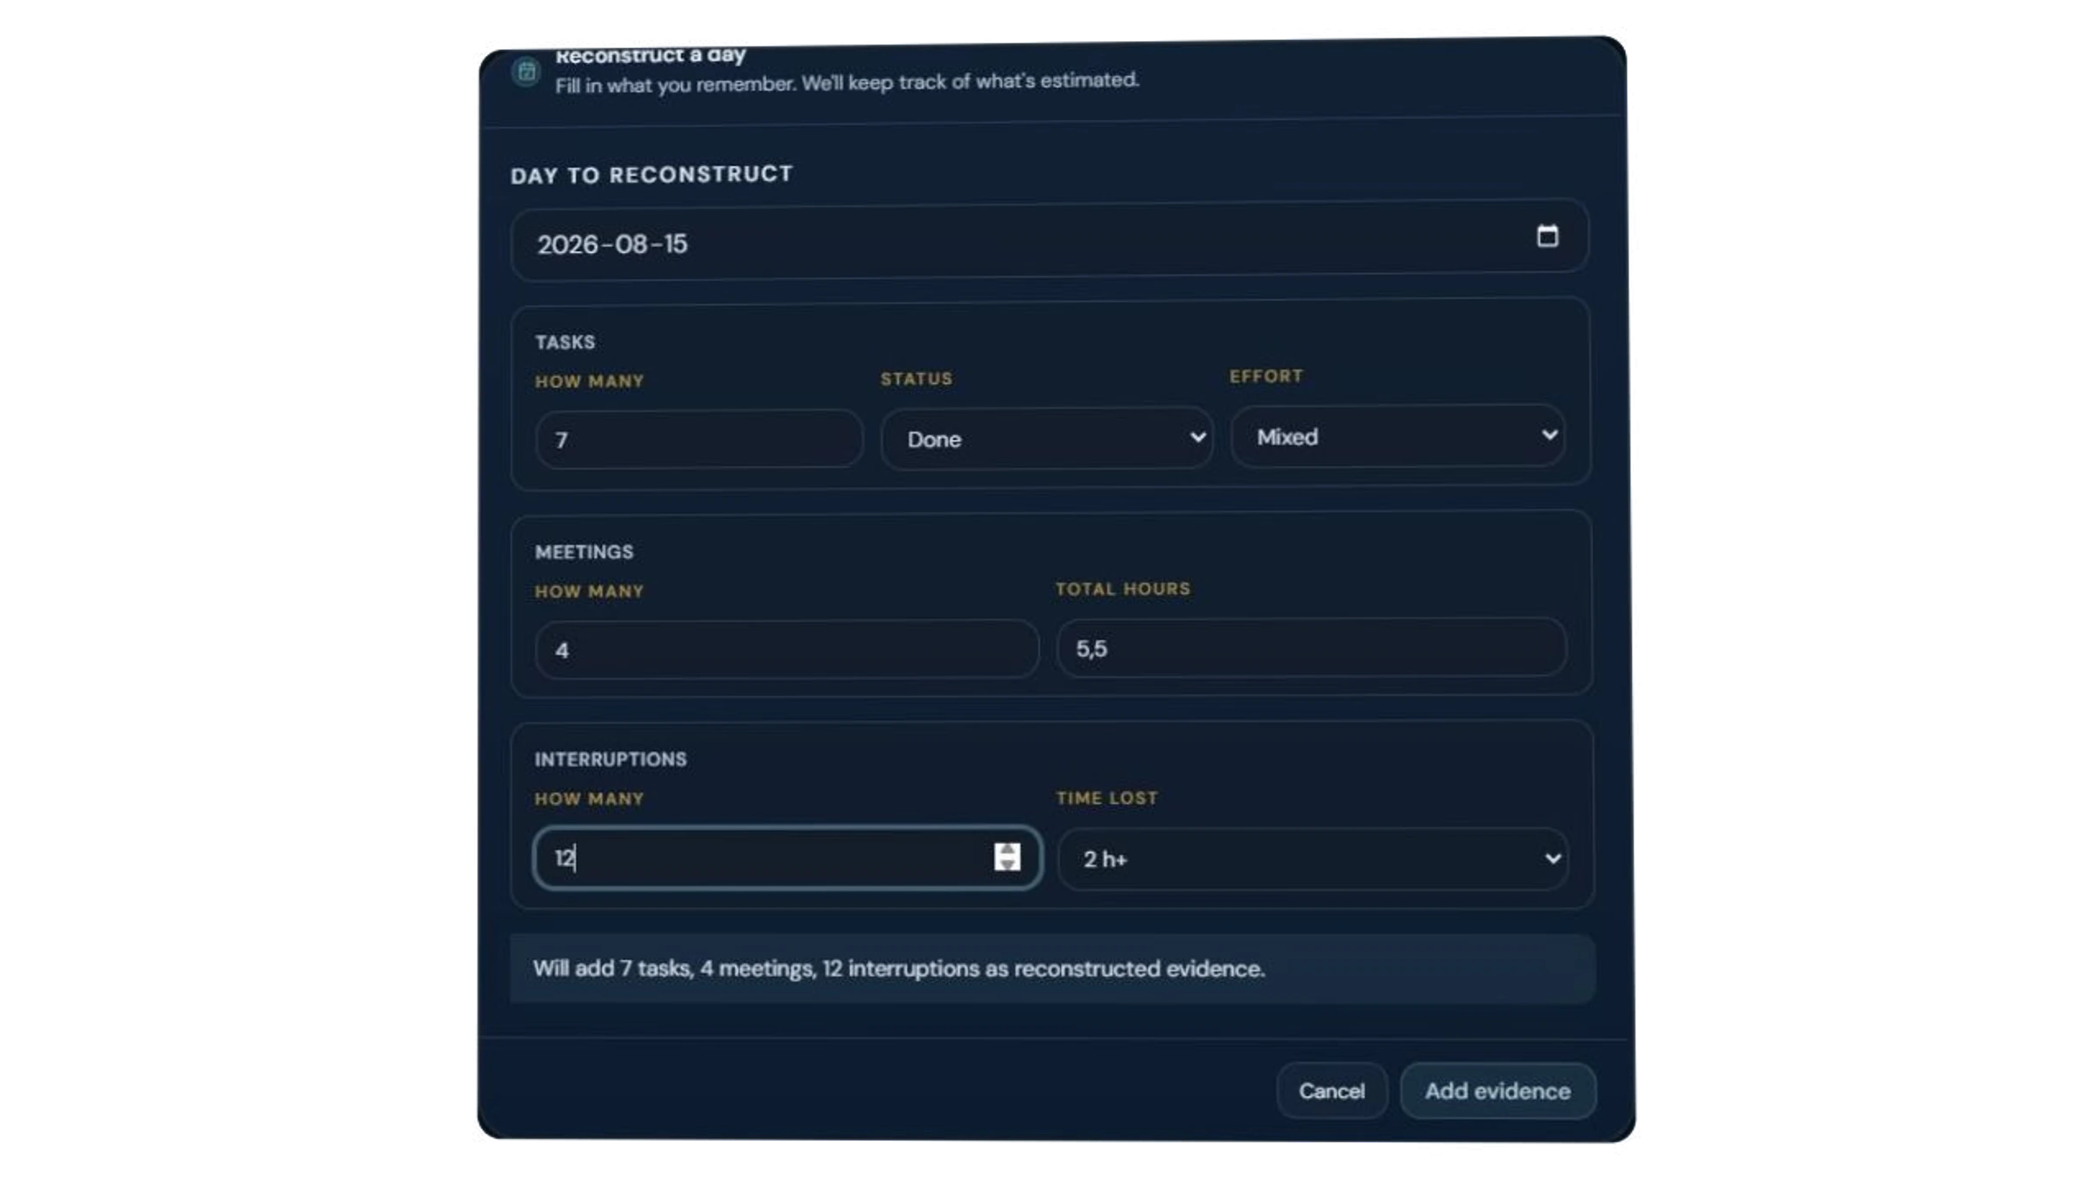Viewport: 2099px width, 1181px height.
Task: Click the 'Total Hours' label
Action: click(x=1123, y=589)
